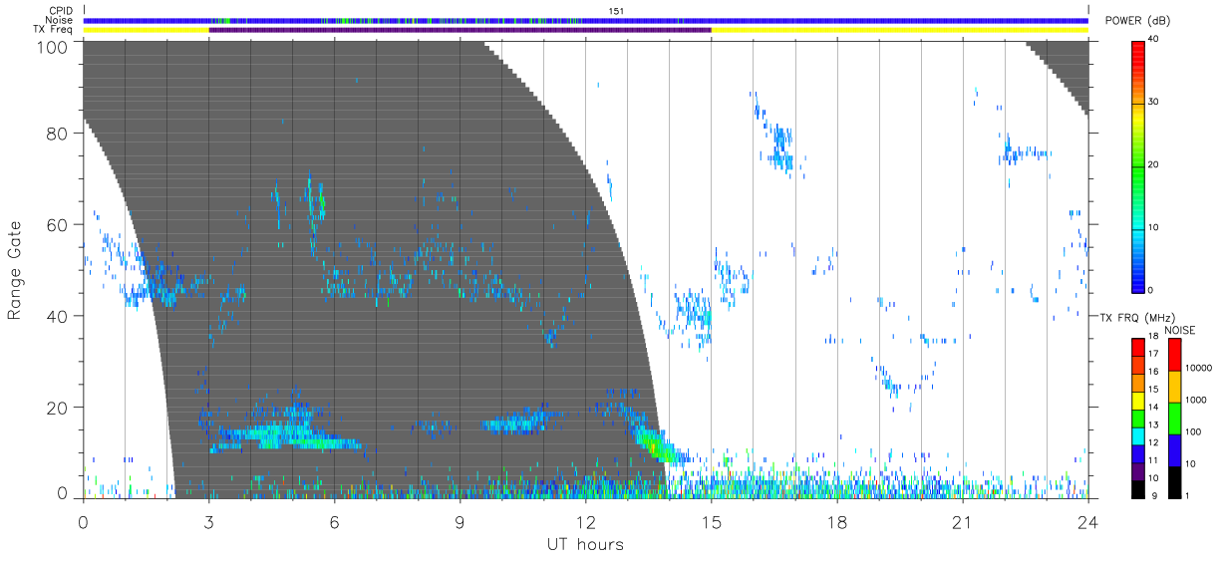This screenshot has width=1224, height=565.
Task: Click the power legend value 20
Action: click(1155, 164)
